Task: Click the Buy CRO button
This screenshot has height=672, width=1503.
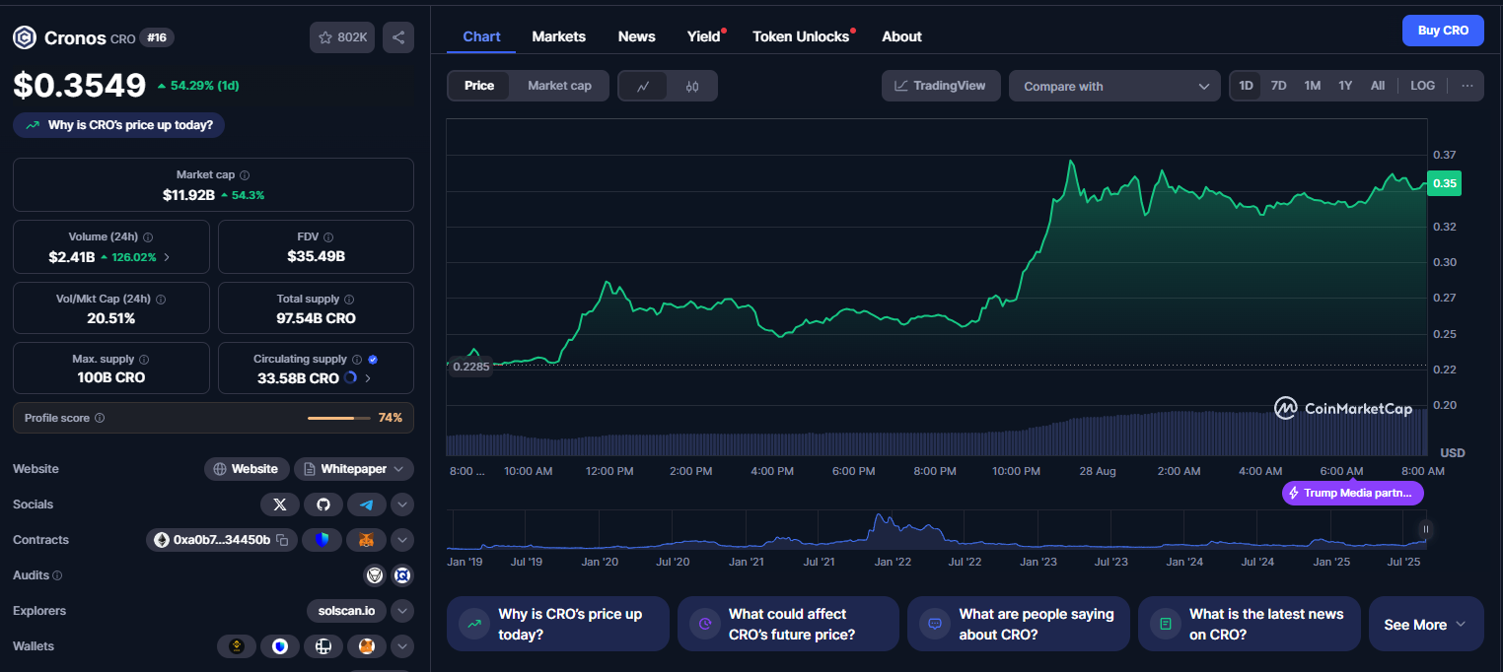Action: tap(1443, 31)
